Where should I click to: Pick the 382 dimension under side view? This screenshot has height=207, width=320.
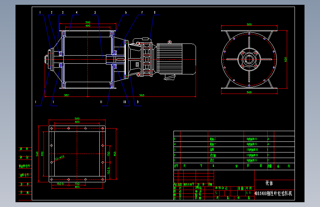pyautogui.click(x=66, y=95)
